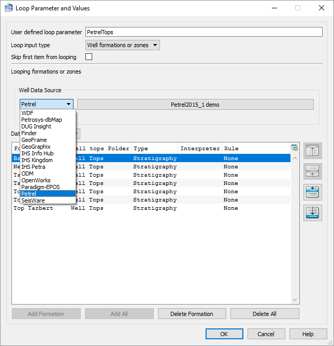Select IHS Kingdom in the dropdown list
This screenshot has height=346, width=334.
[x=37, y=160]
